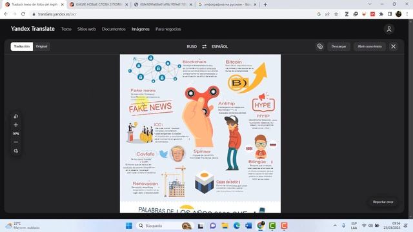Switch to the third browser tab

(163, 5)
